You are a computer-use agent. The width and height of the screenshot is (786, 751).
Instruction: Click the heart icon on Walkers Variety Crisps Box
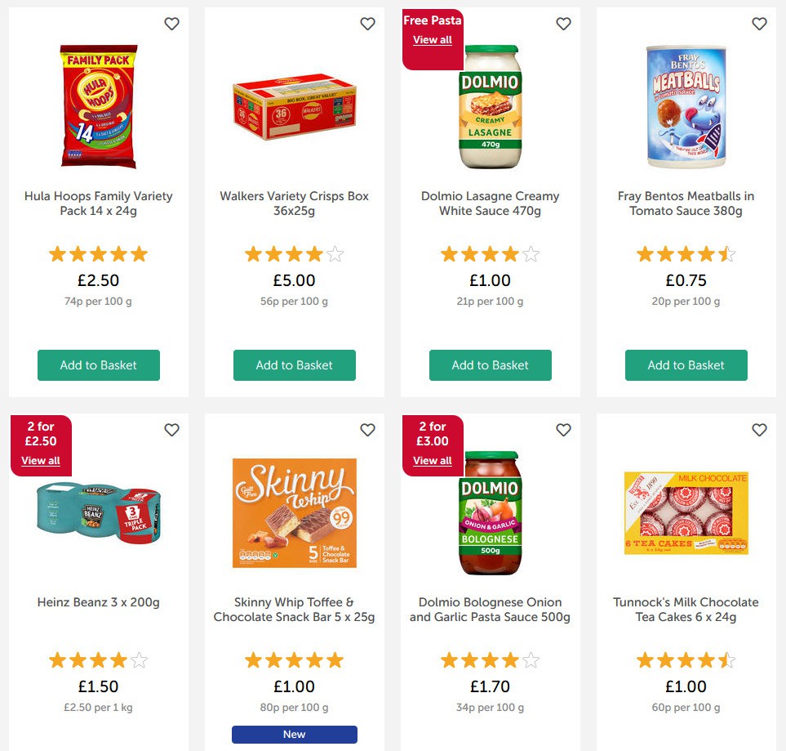pos(367,24)
